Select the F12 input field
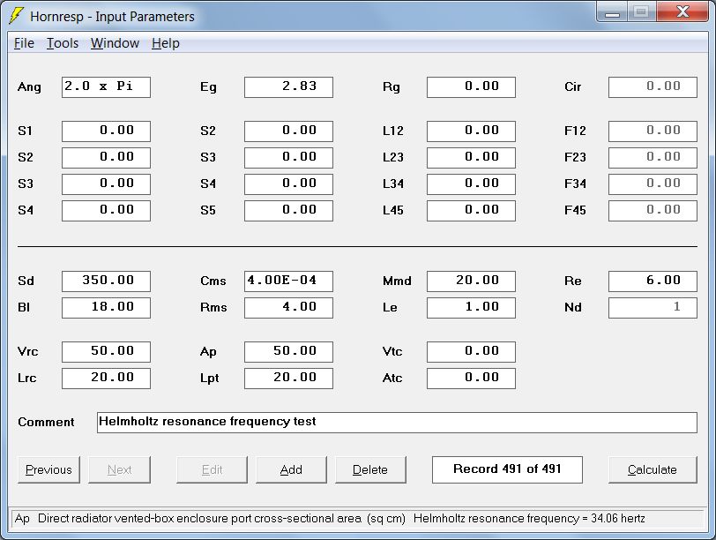 tap(653, 131)
